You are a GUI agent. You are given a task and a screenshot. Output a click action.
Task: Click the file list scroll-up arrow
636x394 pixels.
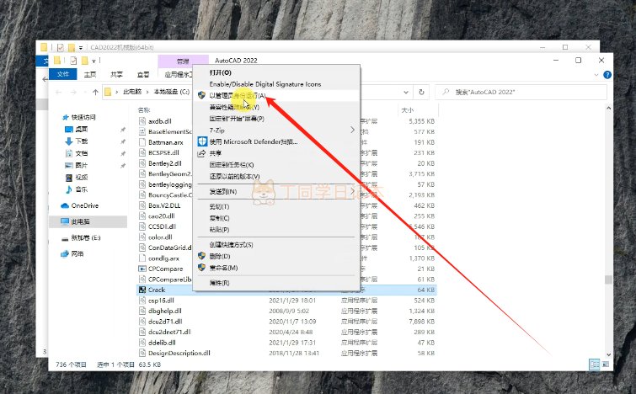coord(608,109)
